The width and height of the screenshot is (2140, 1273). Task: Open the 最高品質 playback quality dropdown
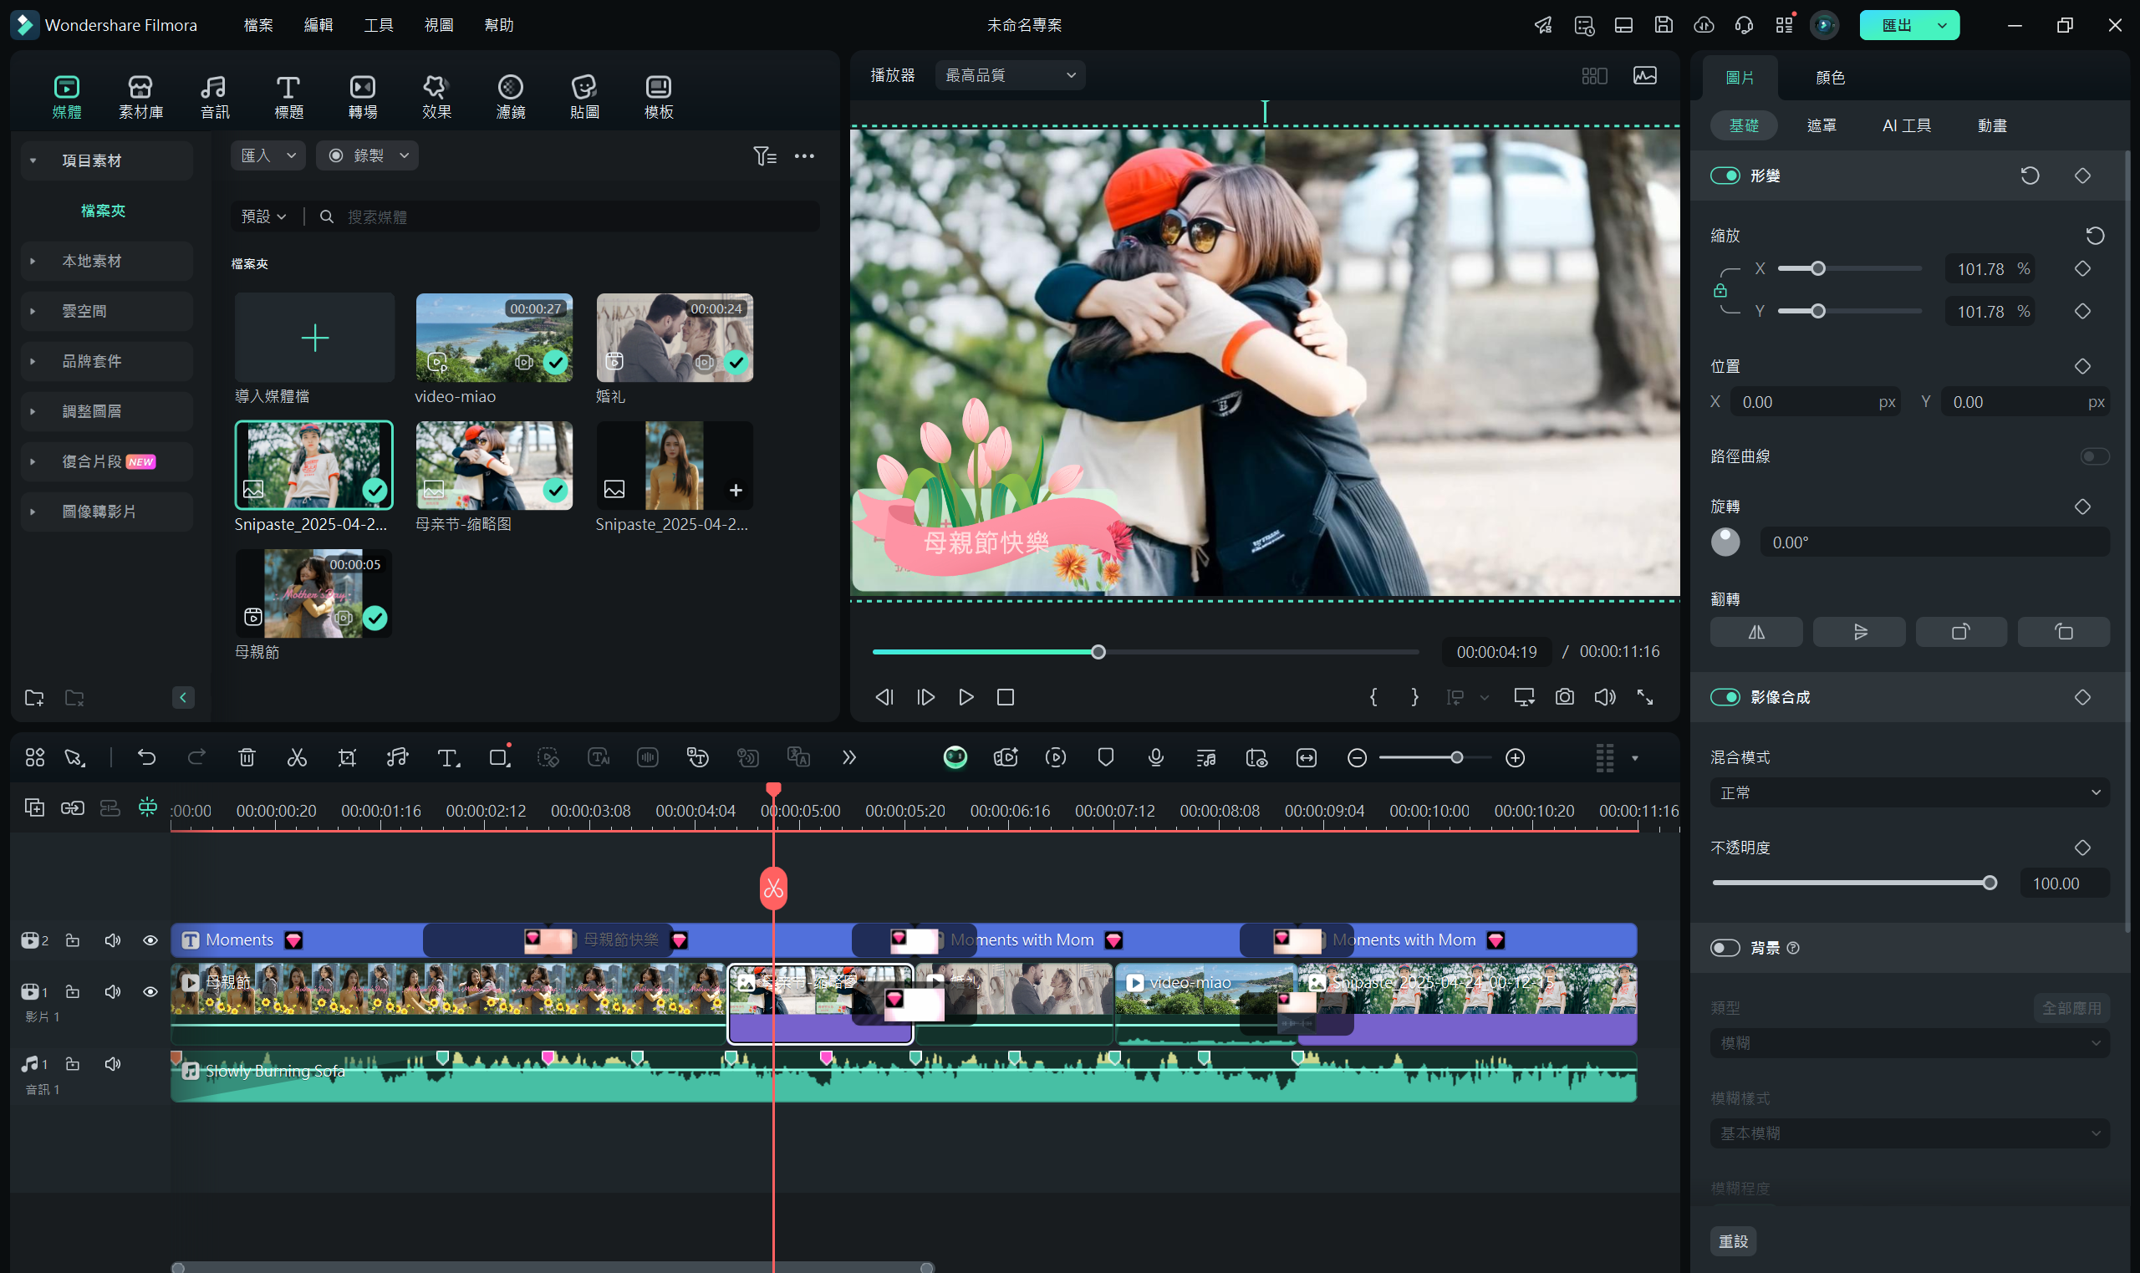tap(1010, 75)
